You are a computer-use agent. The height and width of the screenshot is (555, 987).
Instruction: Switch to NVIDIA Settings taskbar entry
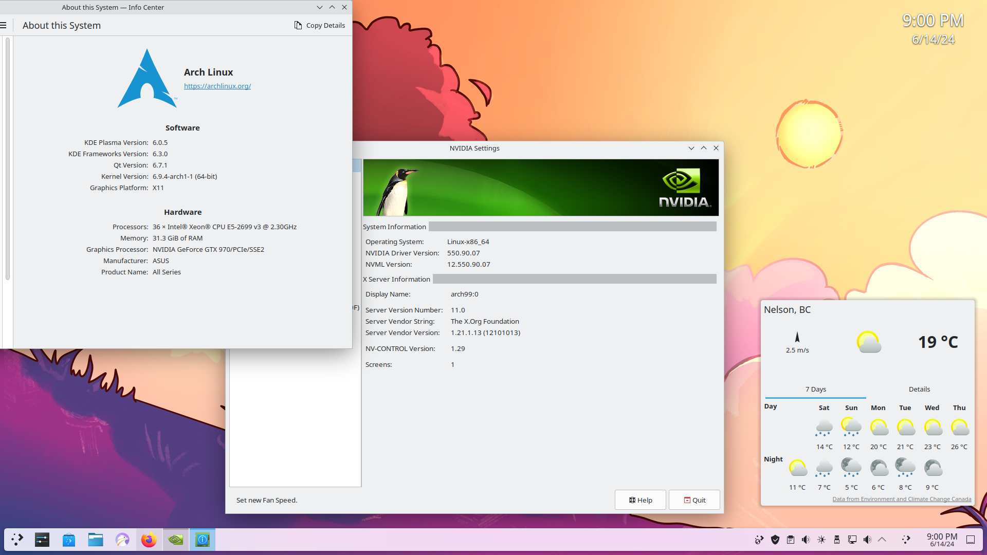[176, 540]
